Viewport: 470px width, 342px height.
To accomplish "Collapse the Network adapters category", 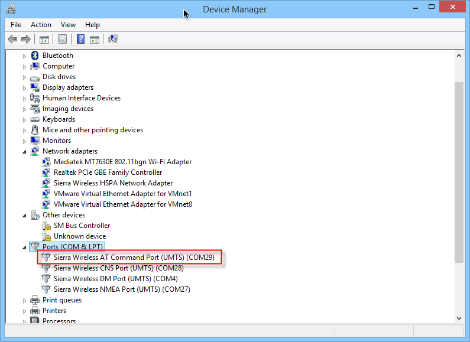I will pyautogui.click(x=25, y=151).
